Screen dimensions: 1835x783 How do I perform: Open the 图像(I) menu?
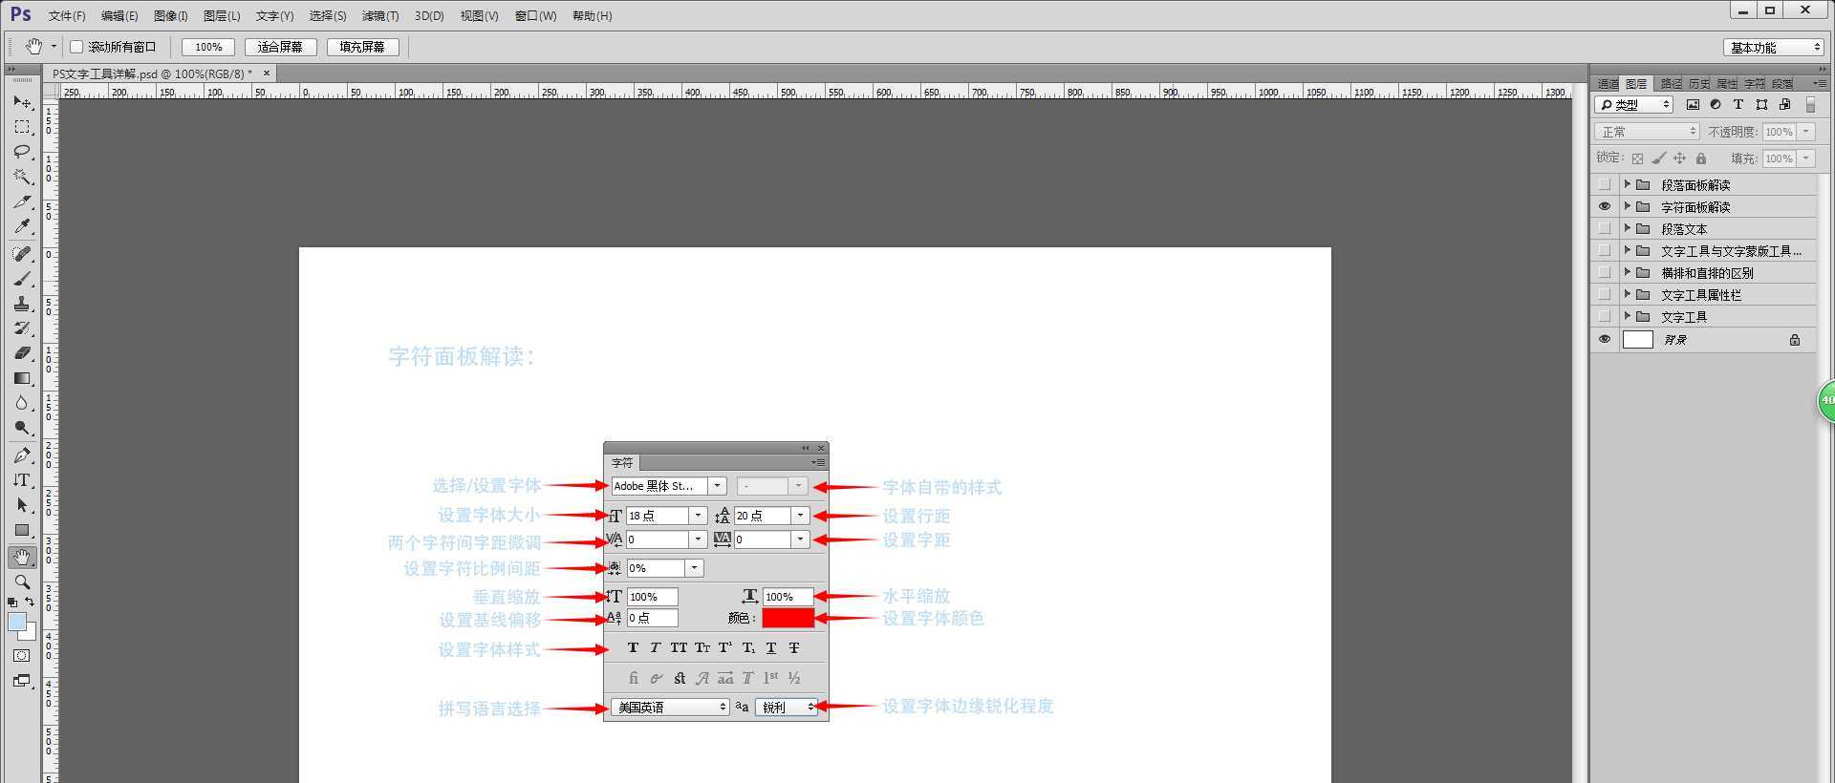pyautogui.click(x=171, y=16)
